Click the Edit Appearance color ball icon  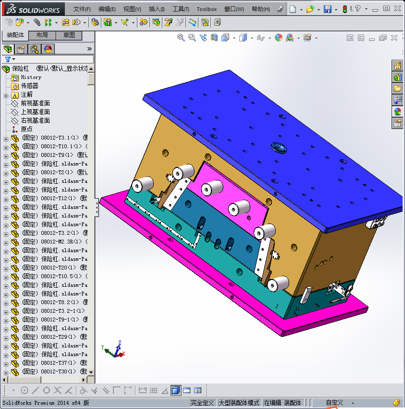[x=279, y=38]
